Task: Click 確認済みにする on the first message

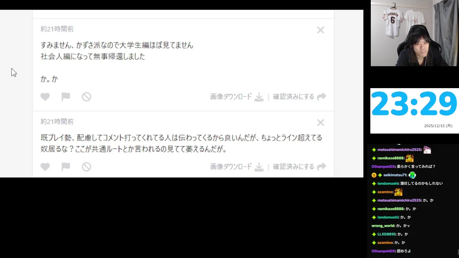Action: click(x=293, y=97)
